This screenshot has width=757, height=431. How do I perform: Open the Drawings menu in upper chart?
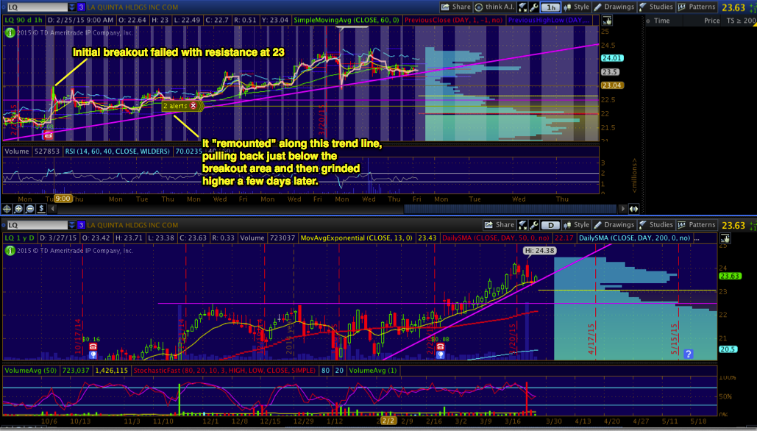point(614,7)
